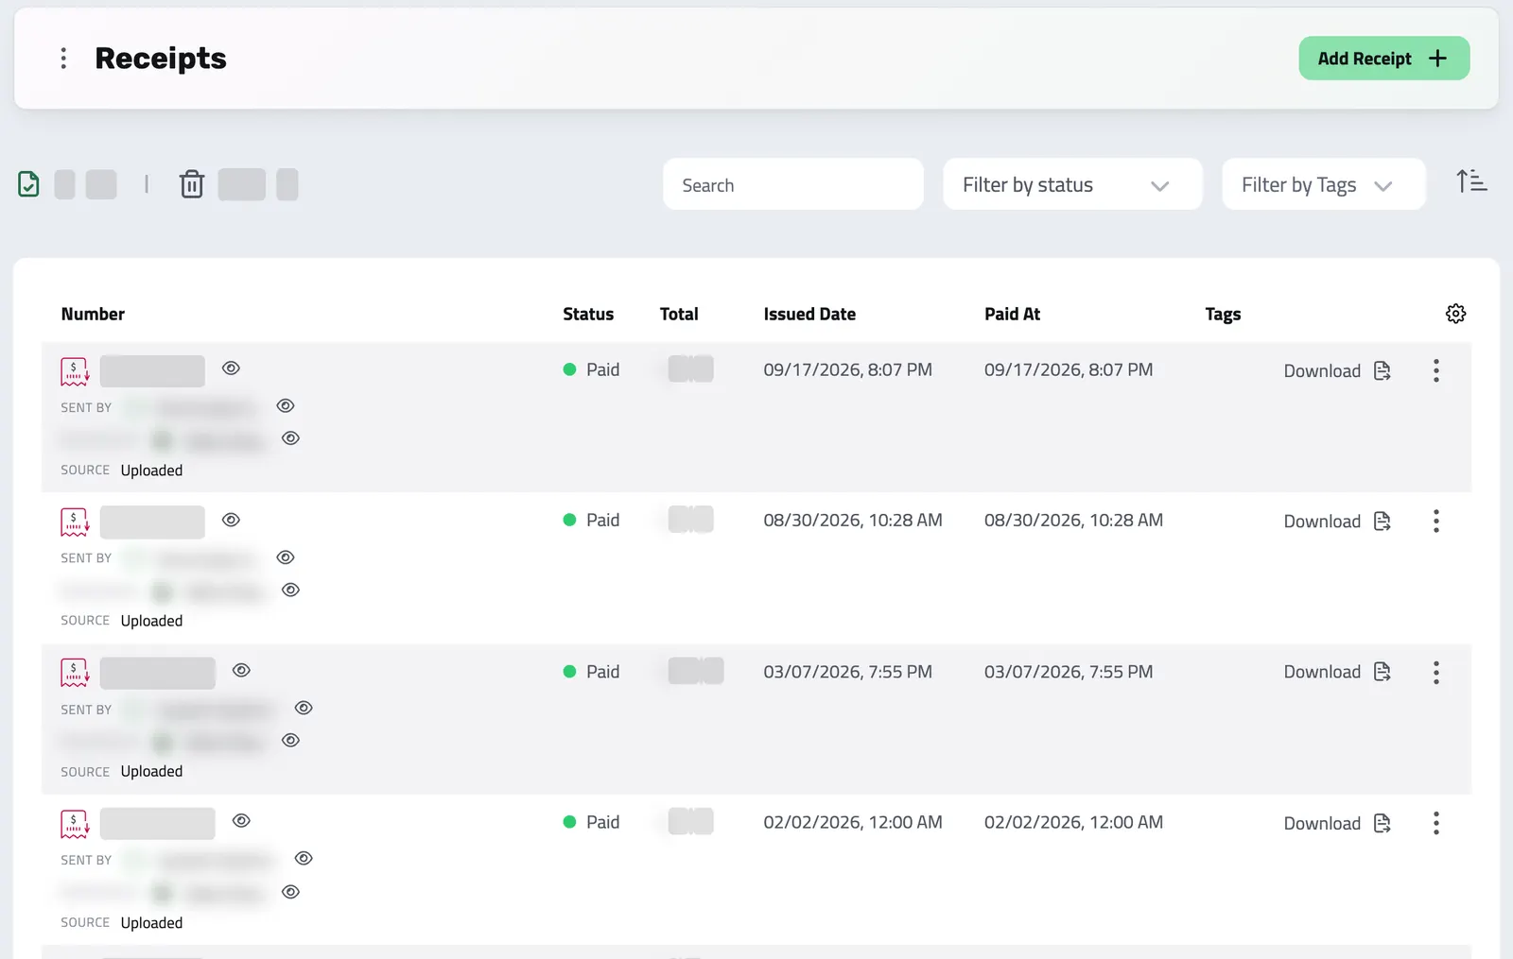
Task: Click the Issued Date column header
Action: 809,314
